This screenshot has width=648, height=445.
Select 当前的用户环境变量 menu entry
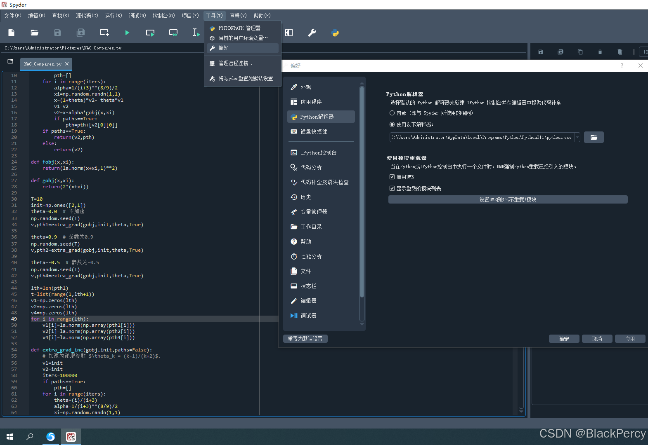[x=243, y=38]
